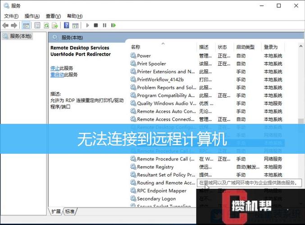Click the gear icon beside RPC Endpoint Mapper

pyautogui.click(x=133, y=191)
